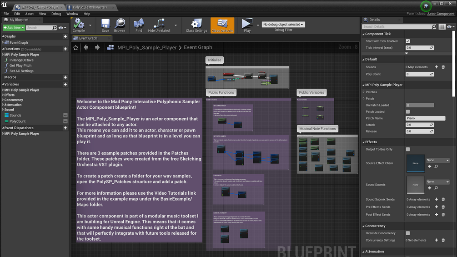The height and width of the screenshot is (257, 457).
Task: Open Actor Component parent class link
Action: (441, 14)
